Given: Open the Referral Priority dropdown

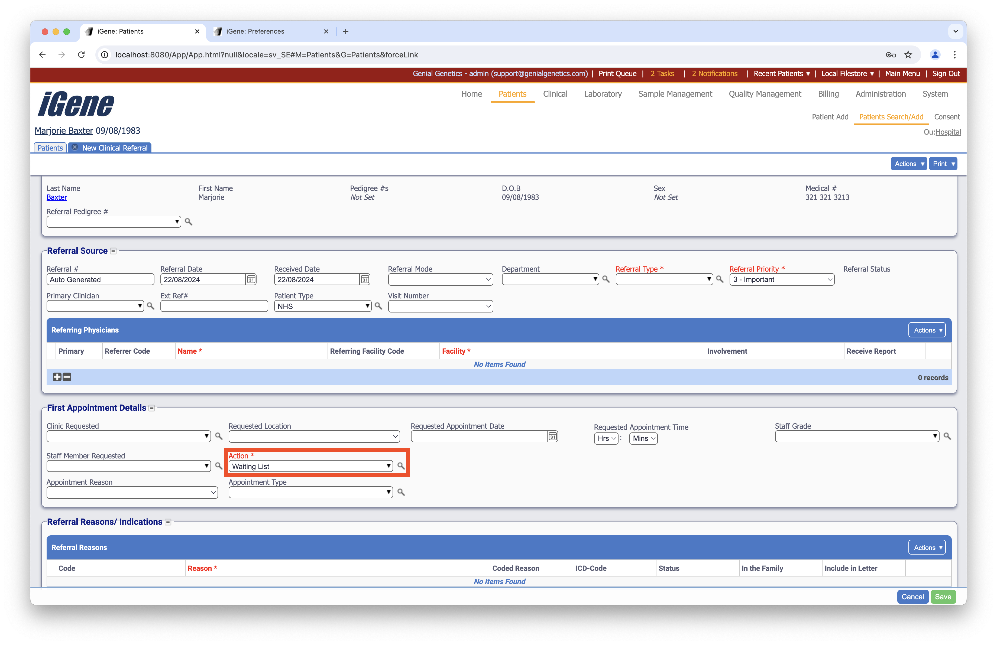Looking at the screenshot, I should click(782, 280).
